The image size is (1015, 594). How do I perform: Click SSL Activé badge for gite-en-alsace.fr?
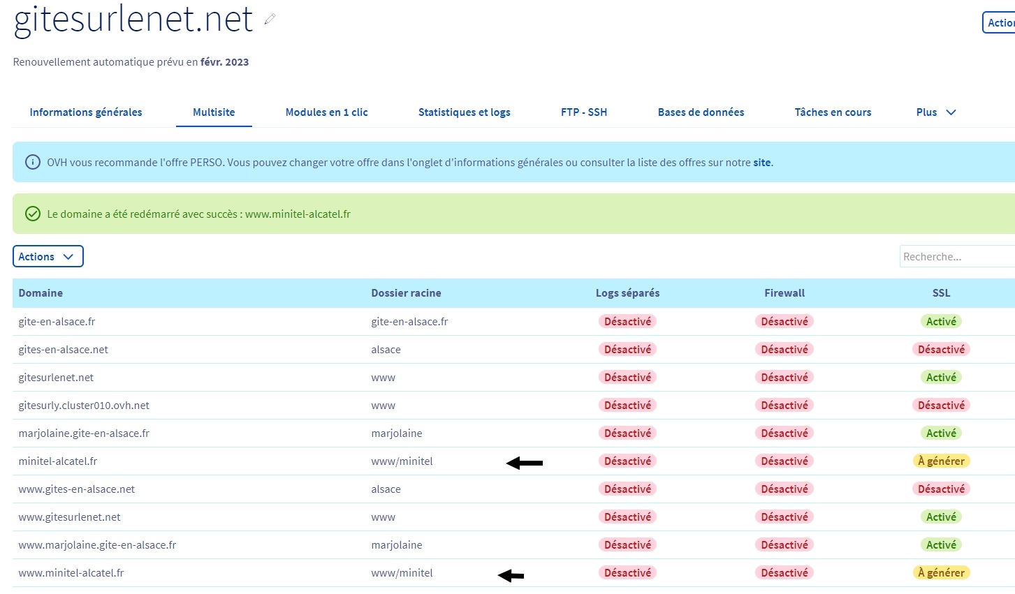click(941, 322)
